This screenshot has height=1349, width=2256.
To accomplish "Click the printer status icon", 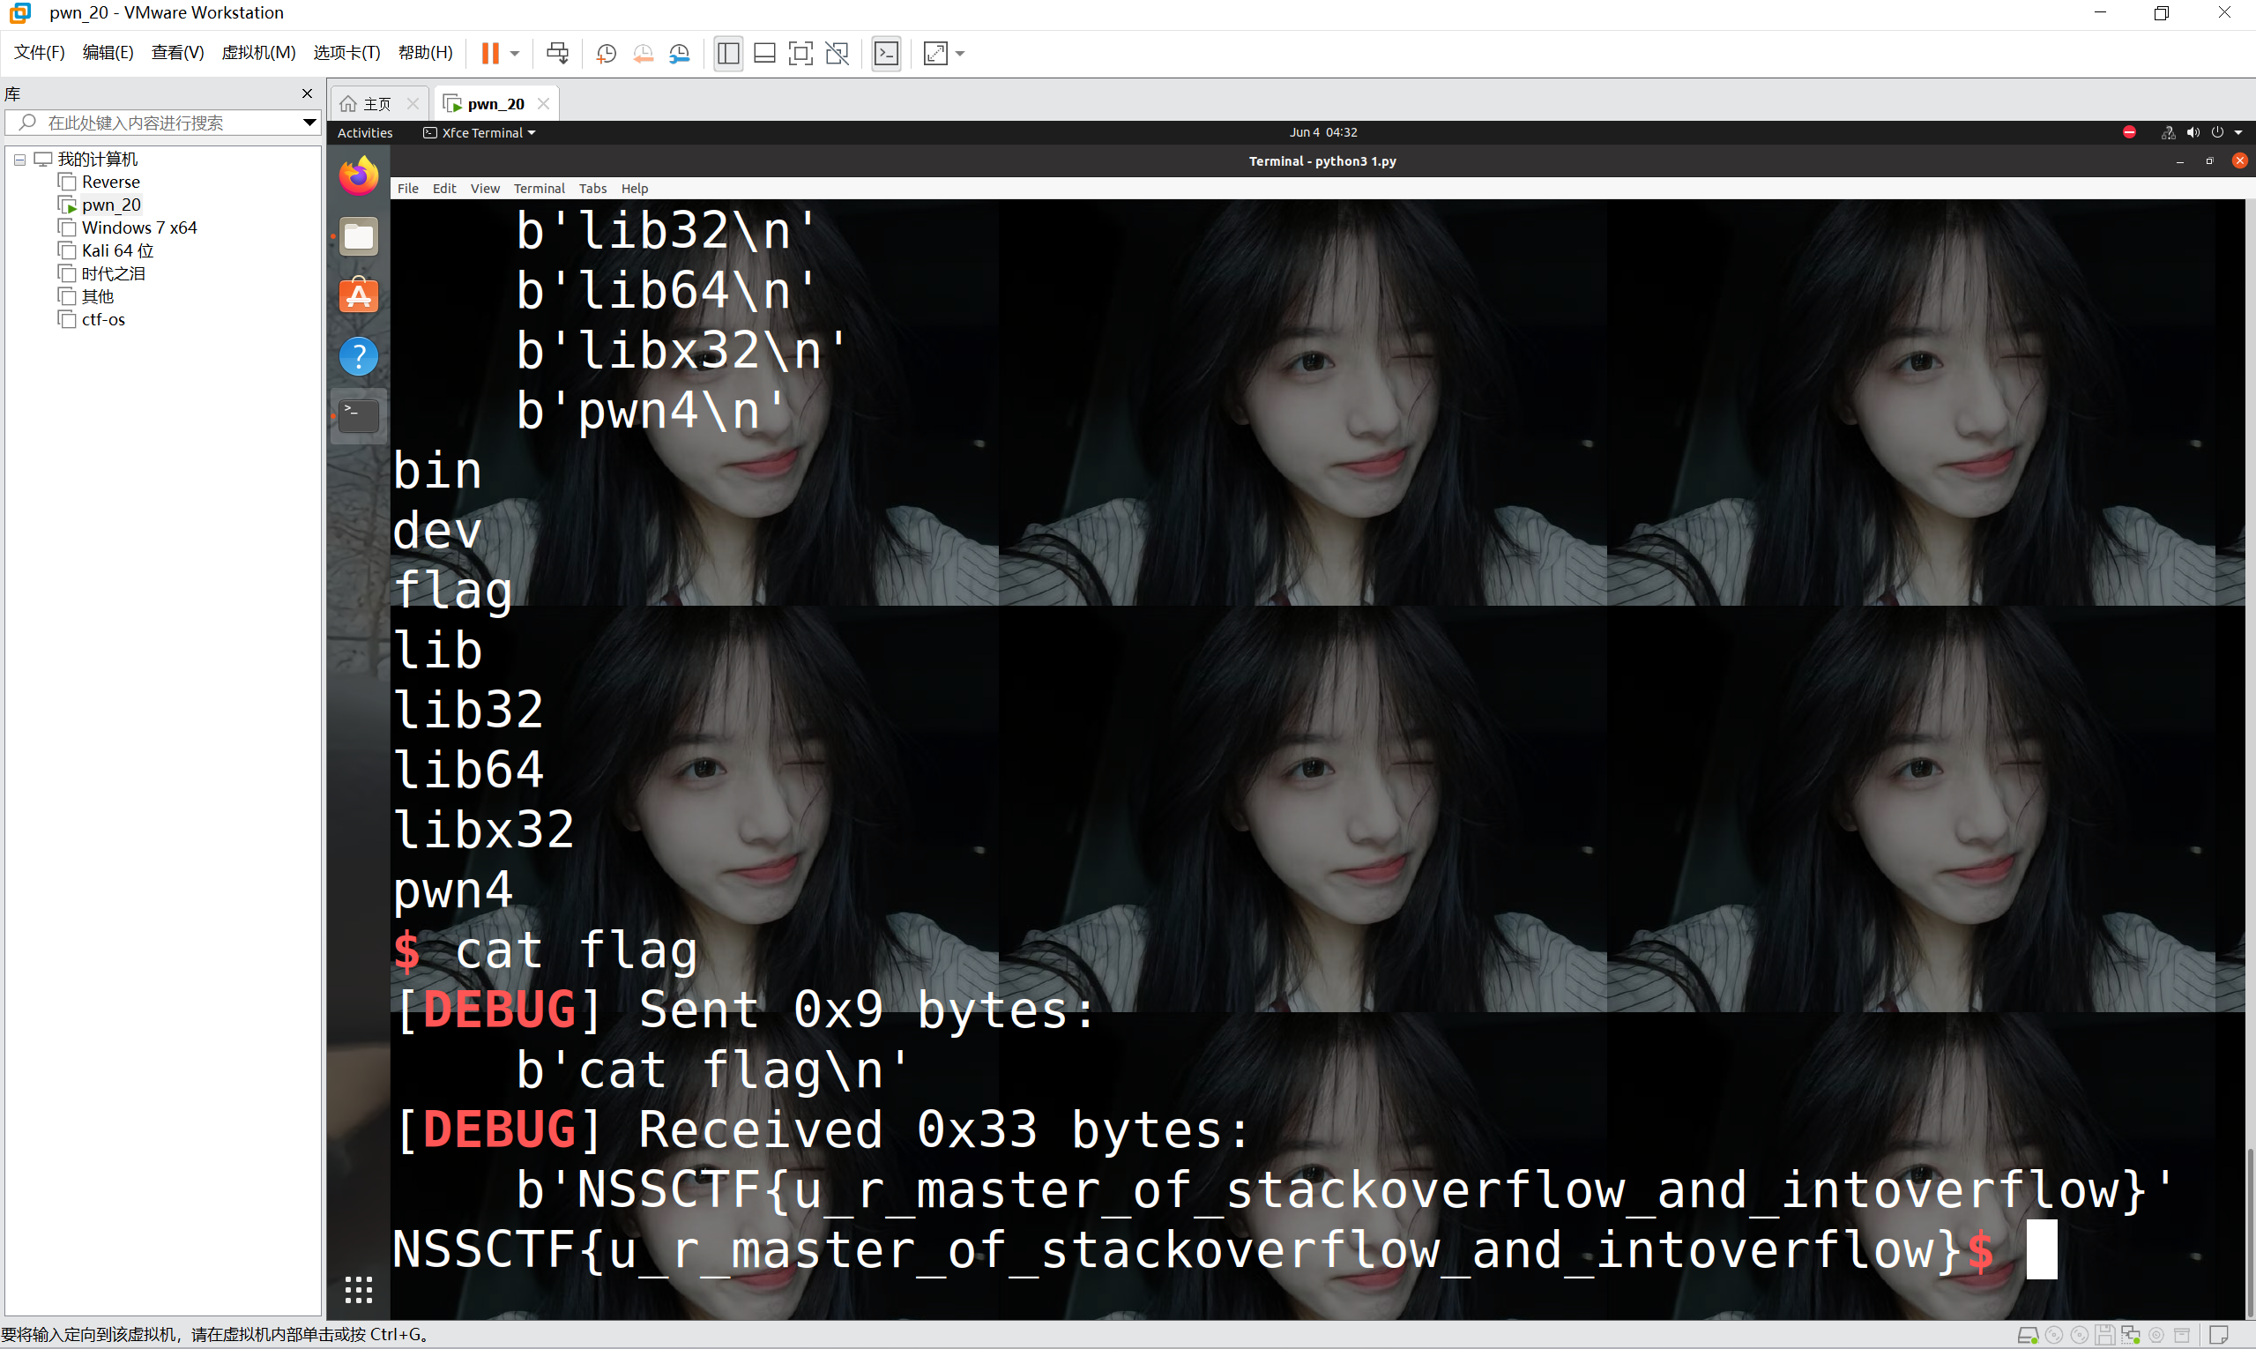I will (2181, 1336).
